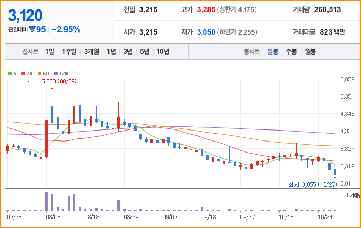Image resolution: width=361 pixels, height=228 pixels.
Task: Click the 시가 value 3,215
Action: pyautogui.click(x=148, y=32)
